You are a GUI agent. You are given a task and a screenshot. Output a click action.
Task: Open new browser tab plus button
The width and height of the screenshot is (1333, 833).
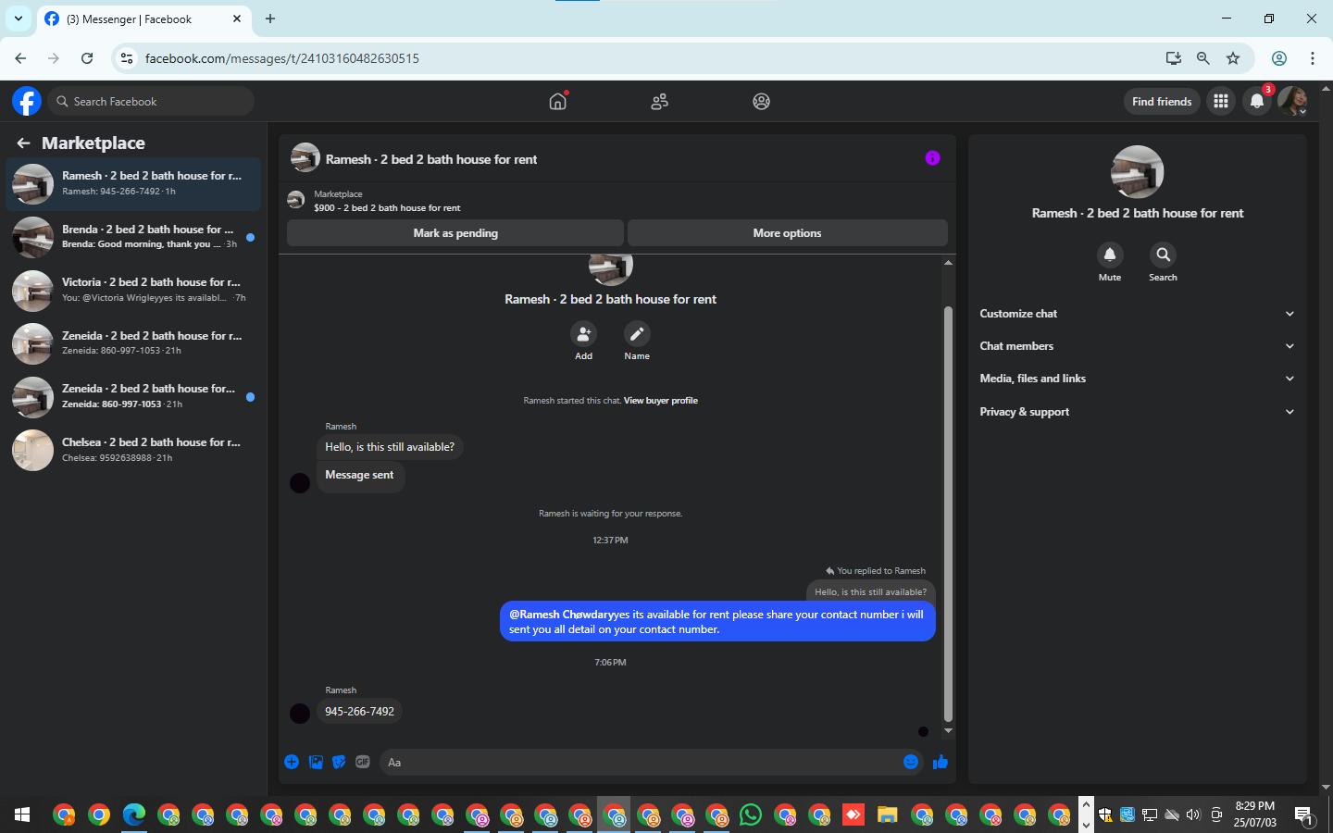point(270,19)
